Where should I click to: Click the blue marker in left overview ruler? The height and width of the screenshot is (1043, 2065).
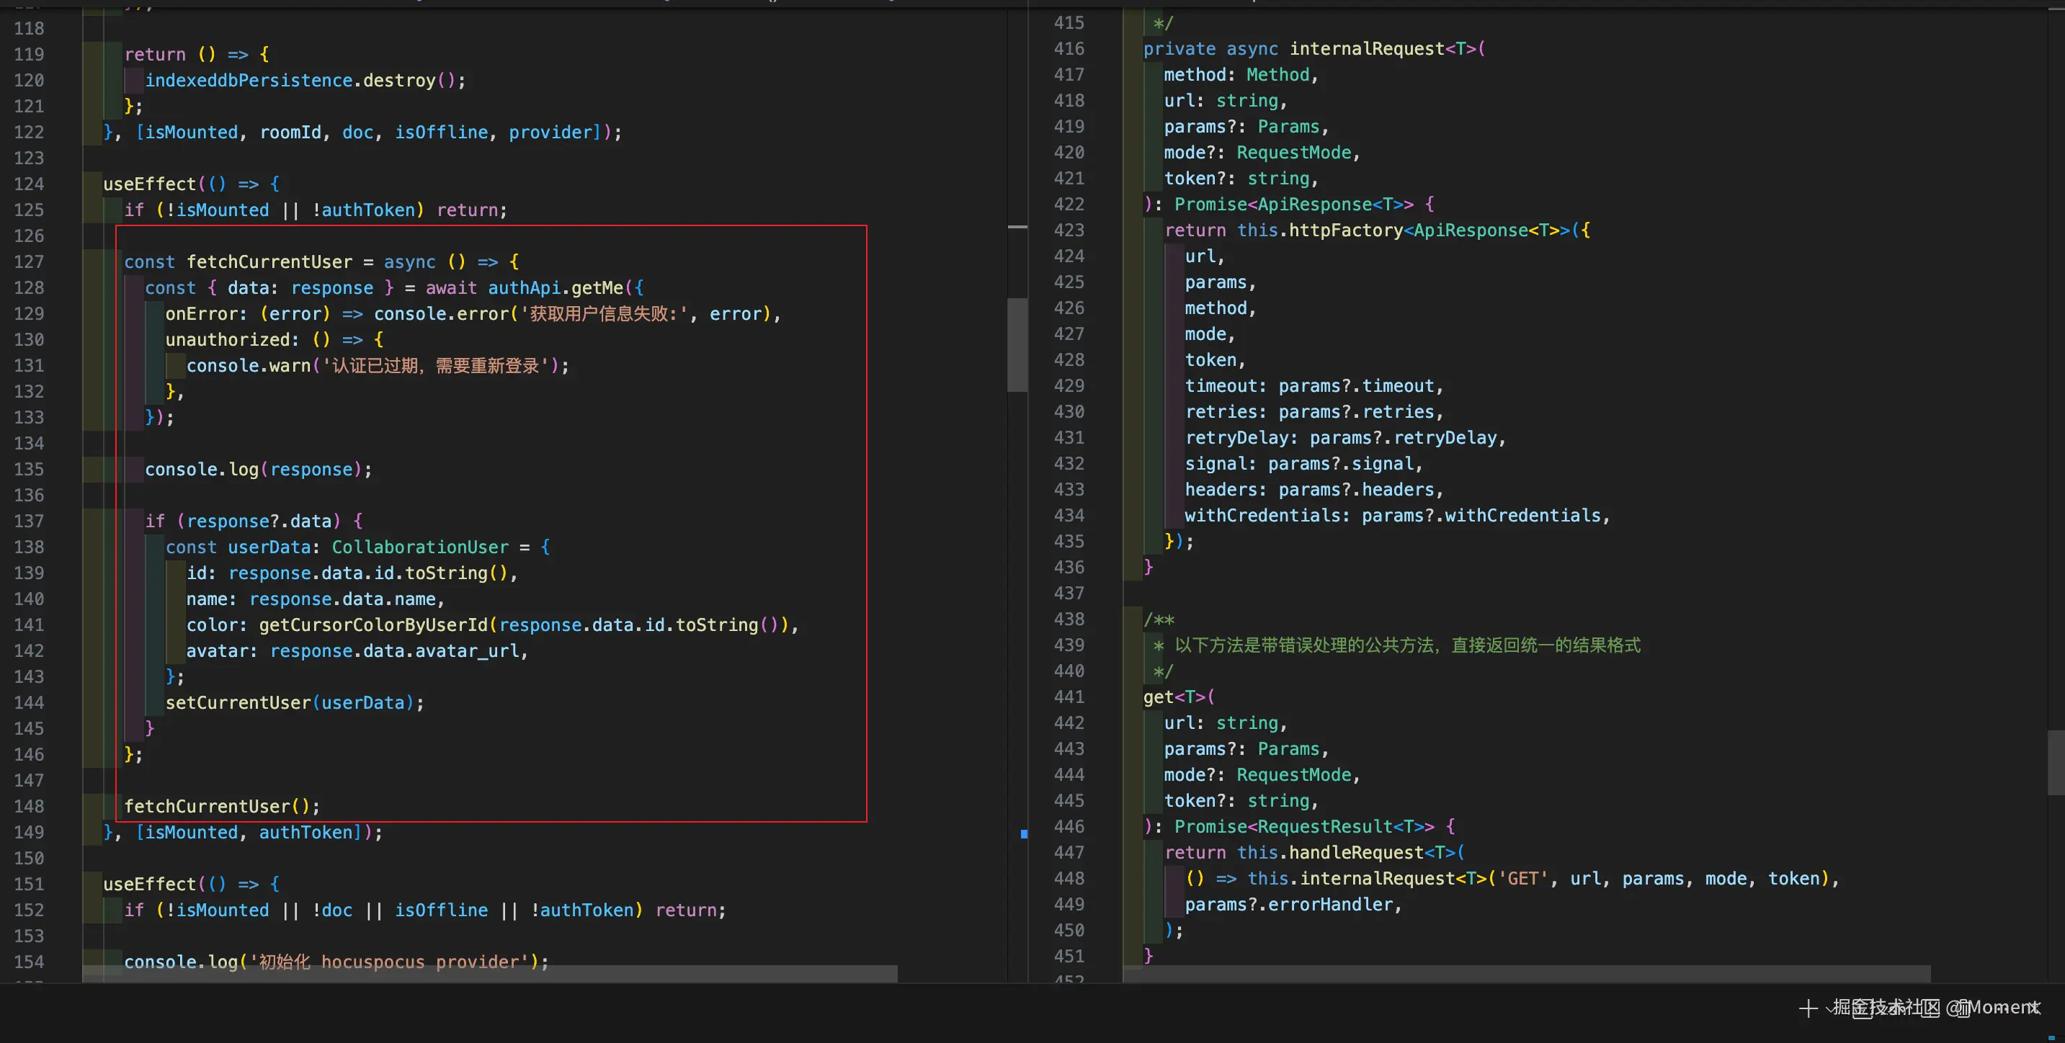tap(1024, 835)
